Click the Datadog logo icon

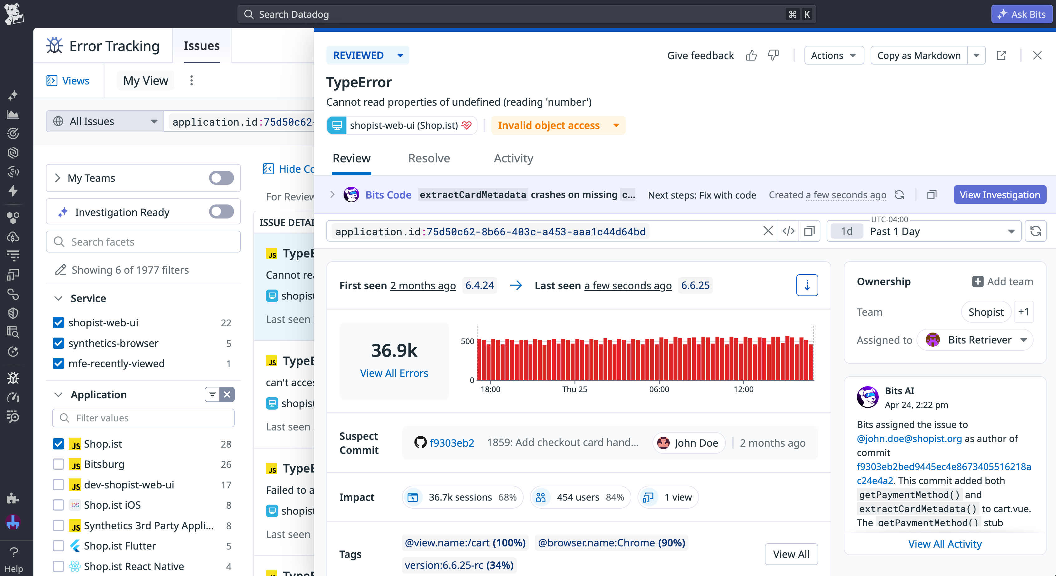(13, 14)
